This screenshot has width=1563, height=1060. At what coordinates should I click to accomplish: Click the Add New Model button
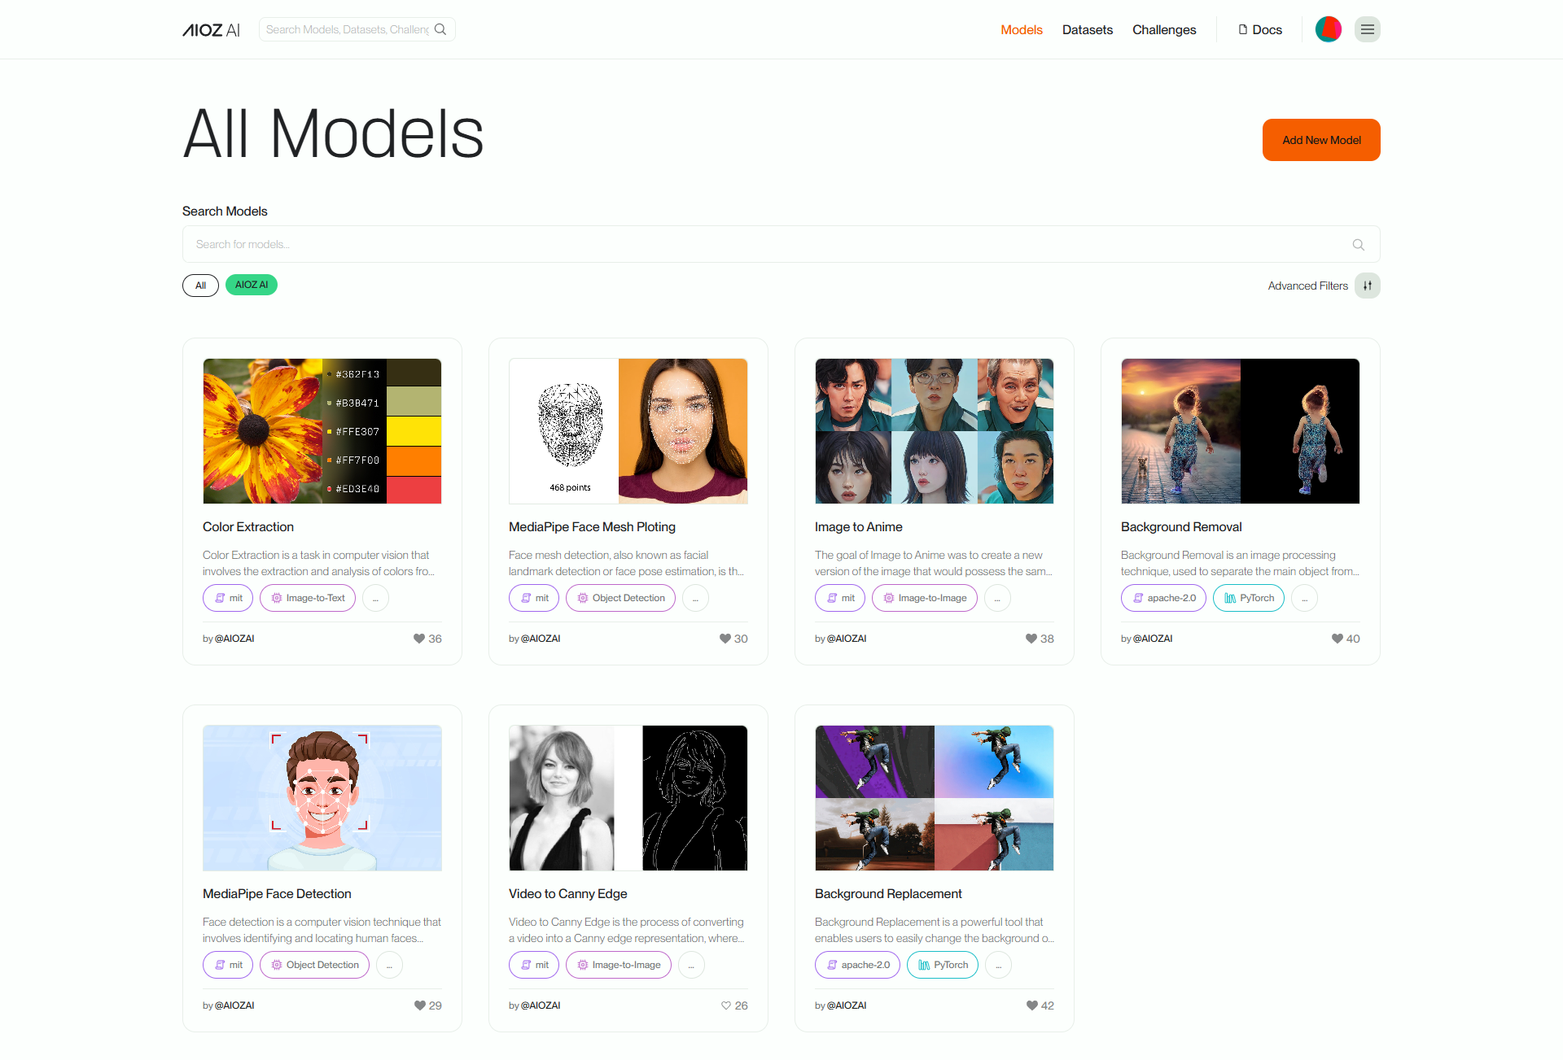coord(1320,139)
